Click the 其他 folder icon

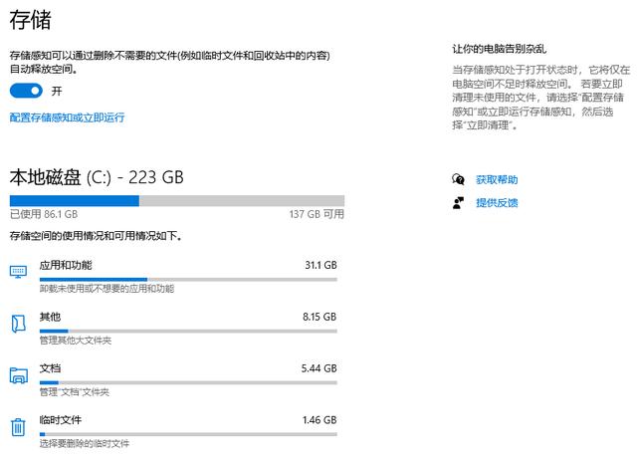point(18,324)
